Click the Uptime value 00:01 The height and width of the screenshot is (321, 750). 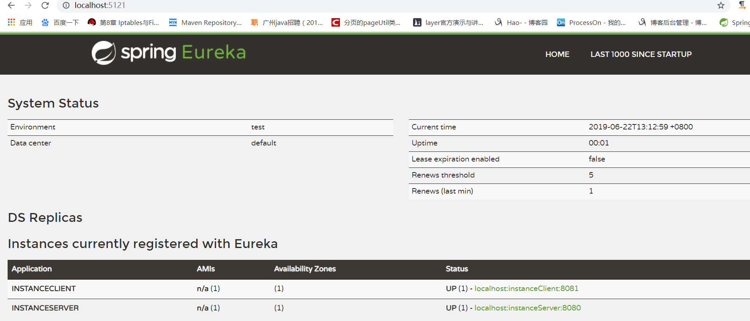599,143
